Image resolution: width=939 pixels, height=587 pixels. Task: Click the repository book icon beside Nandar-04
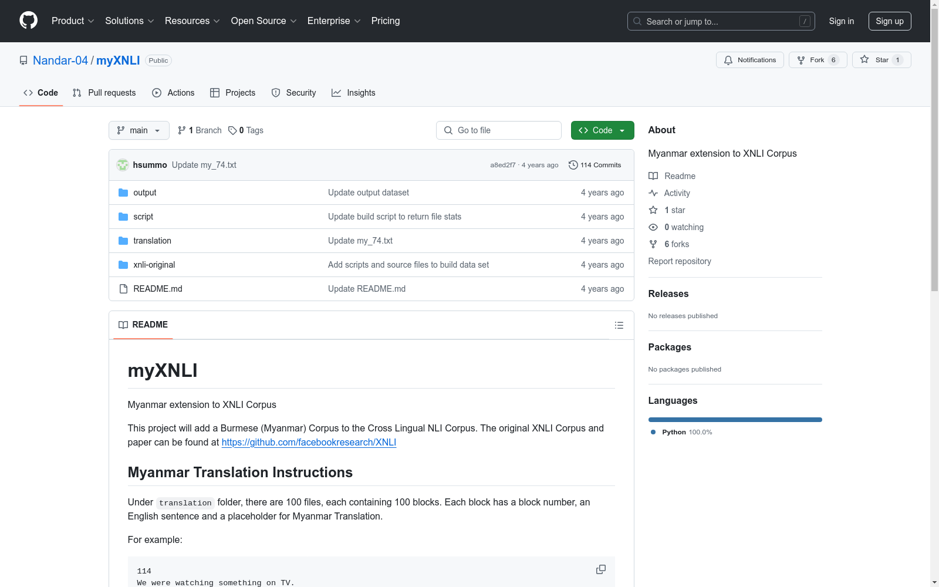click(x=23, y=60)
